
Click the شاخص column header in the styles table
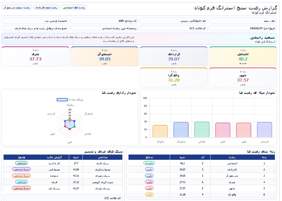(103, 157)
